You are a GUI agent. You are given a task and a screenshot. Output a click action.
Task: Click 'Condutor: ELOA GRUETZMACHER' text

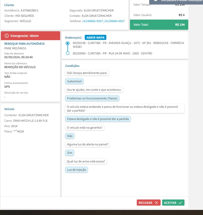point(26,115)
